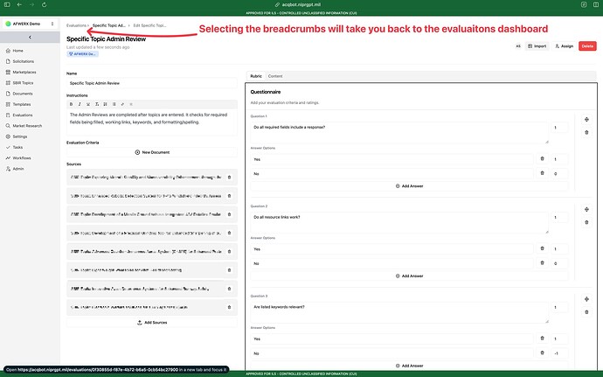Click the Question 1 score field
This screenshot has width=603, height=377.
[x=559, y=128]
